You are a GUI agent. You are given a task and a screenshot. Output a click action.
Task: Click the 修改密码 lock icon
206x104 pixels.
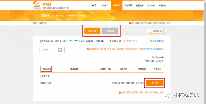click(x=66, y=15)
